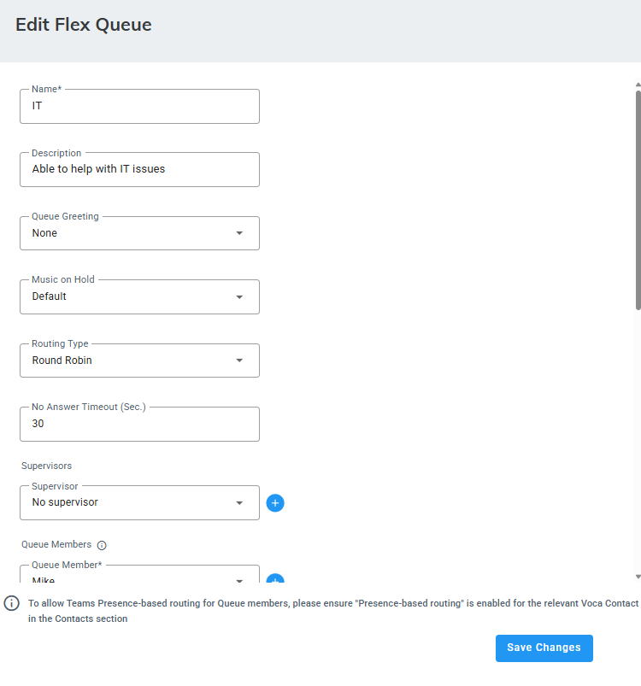Click info icon next to Teams Presence notice
641x686 pixels.
pyautogui.click(x=12, y=603)
